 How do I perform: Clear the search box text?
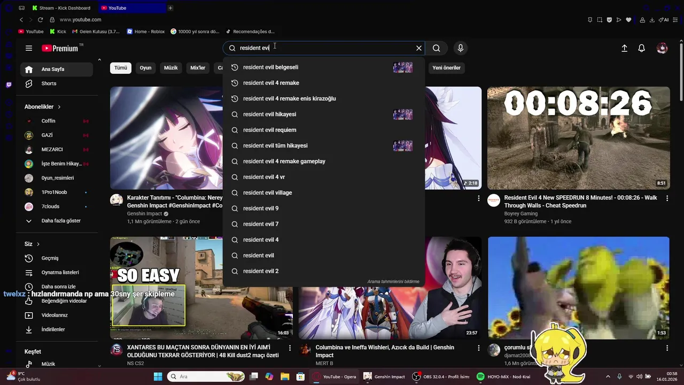pos(419,48)
